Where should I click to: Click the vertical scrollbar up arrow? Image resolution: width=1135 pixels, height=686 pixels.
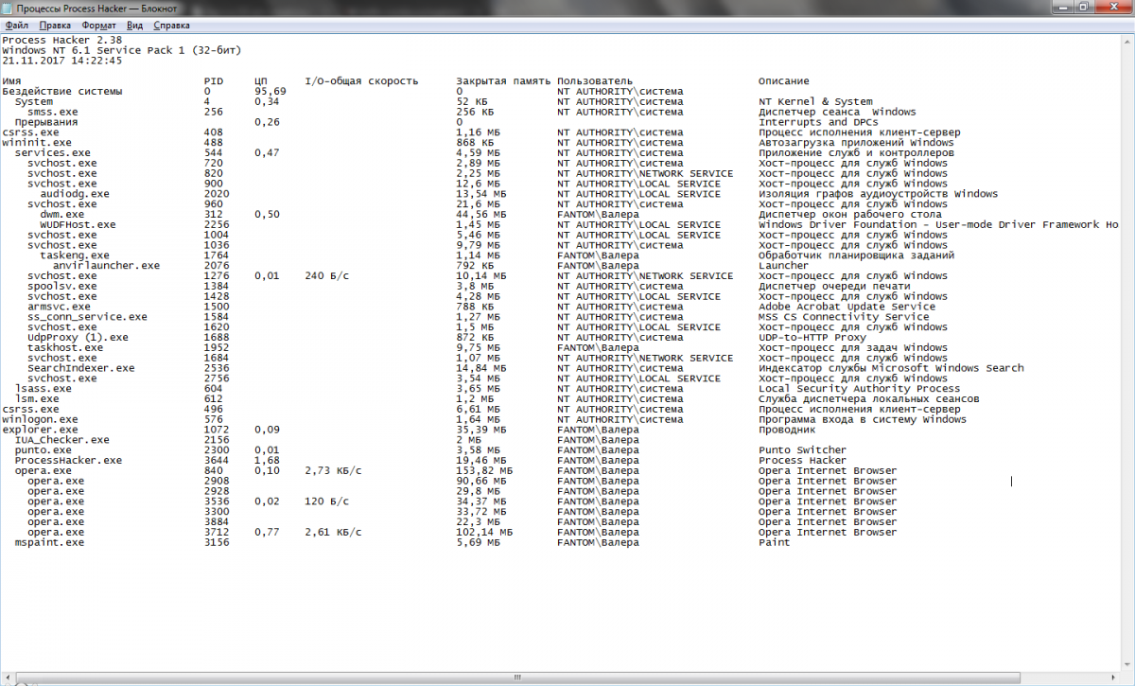(x=1127, y=40)
